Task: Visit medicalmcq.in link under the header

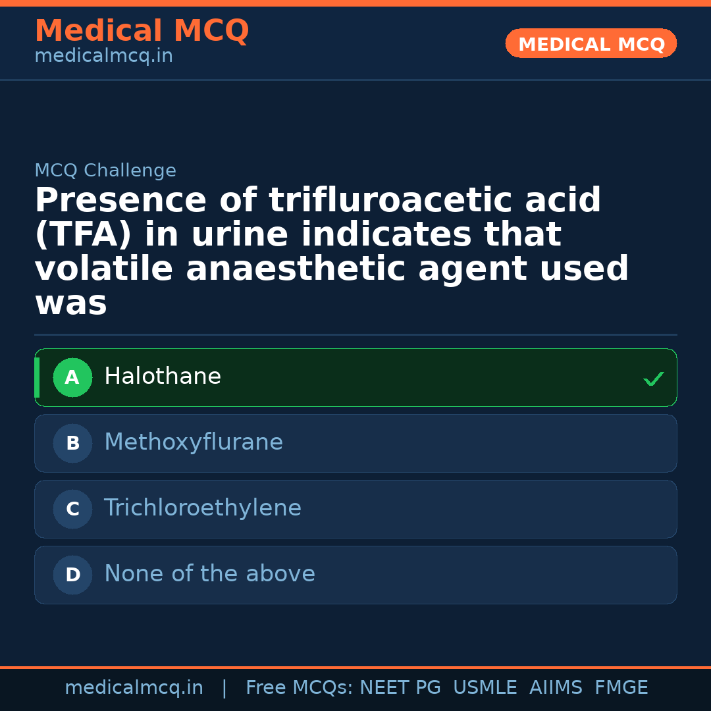Action: click(103, 57)
